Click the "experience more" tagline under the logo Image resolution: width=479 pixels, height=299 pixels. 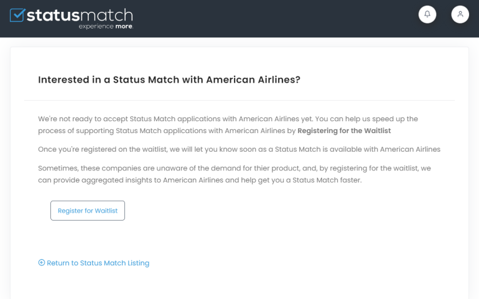[106, 27]
